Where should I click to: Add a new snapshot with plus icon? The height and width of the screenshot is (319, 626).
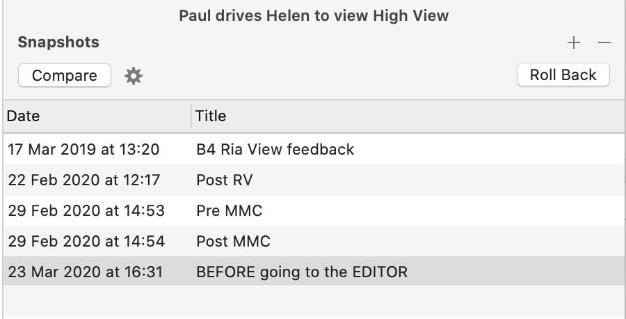[x=574, y=42]
